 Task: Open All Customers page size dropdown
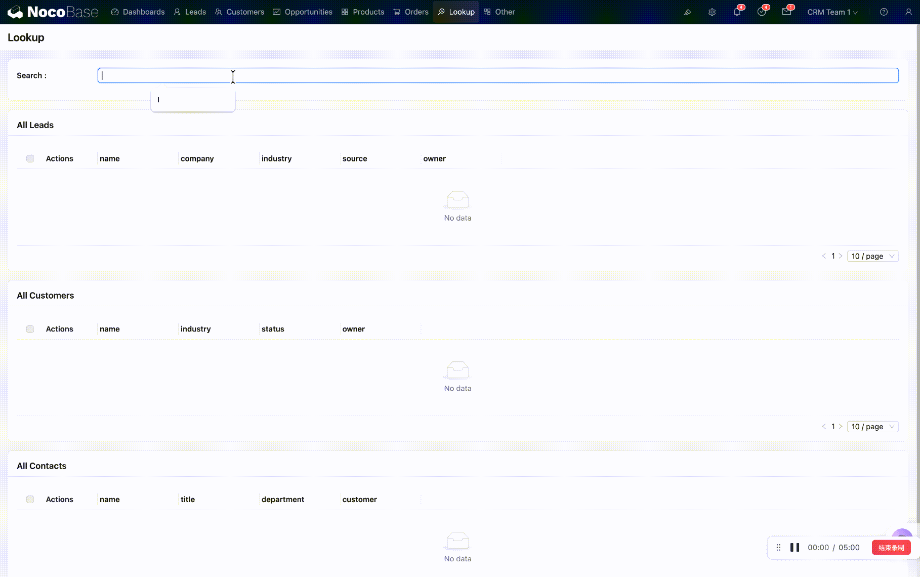click(x=872, y=427)
